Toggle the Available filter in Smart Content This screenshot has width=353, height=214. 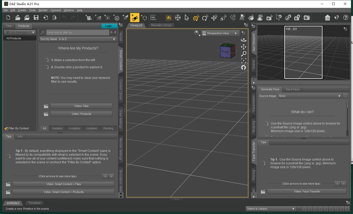click(75, 128)
